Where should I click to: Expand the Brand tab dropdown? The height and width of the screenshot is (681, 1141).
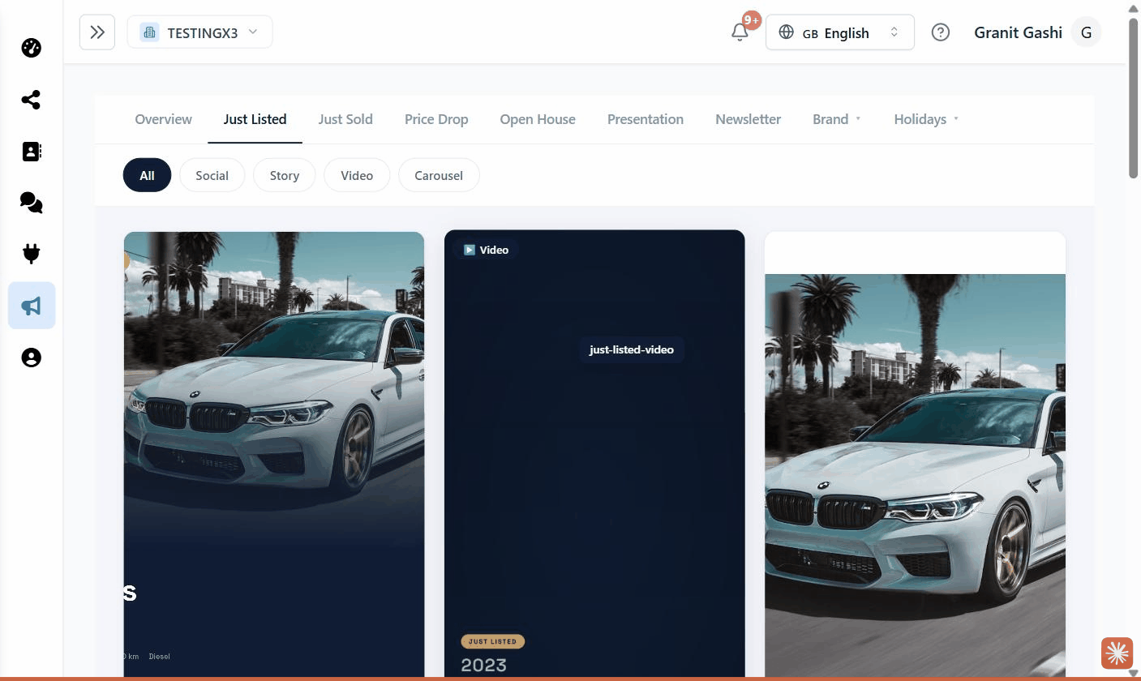(837, 119)
